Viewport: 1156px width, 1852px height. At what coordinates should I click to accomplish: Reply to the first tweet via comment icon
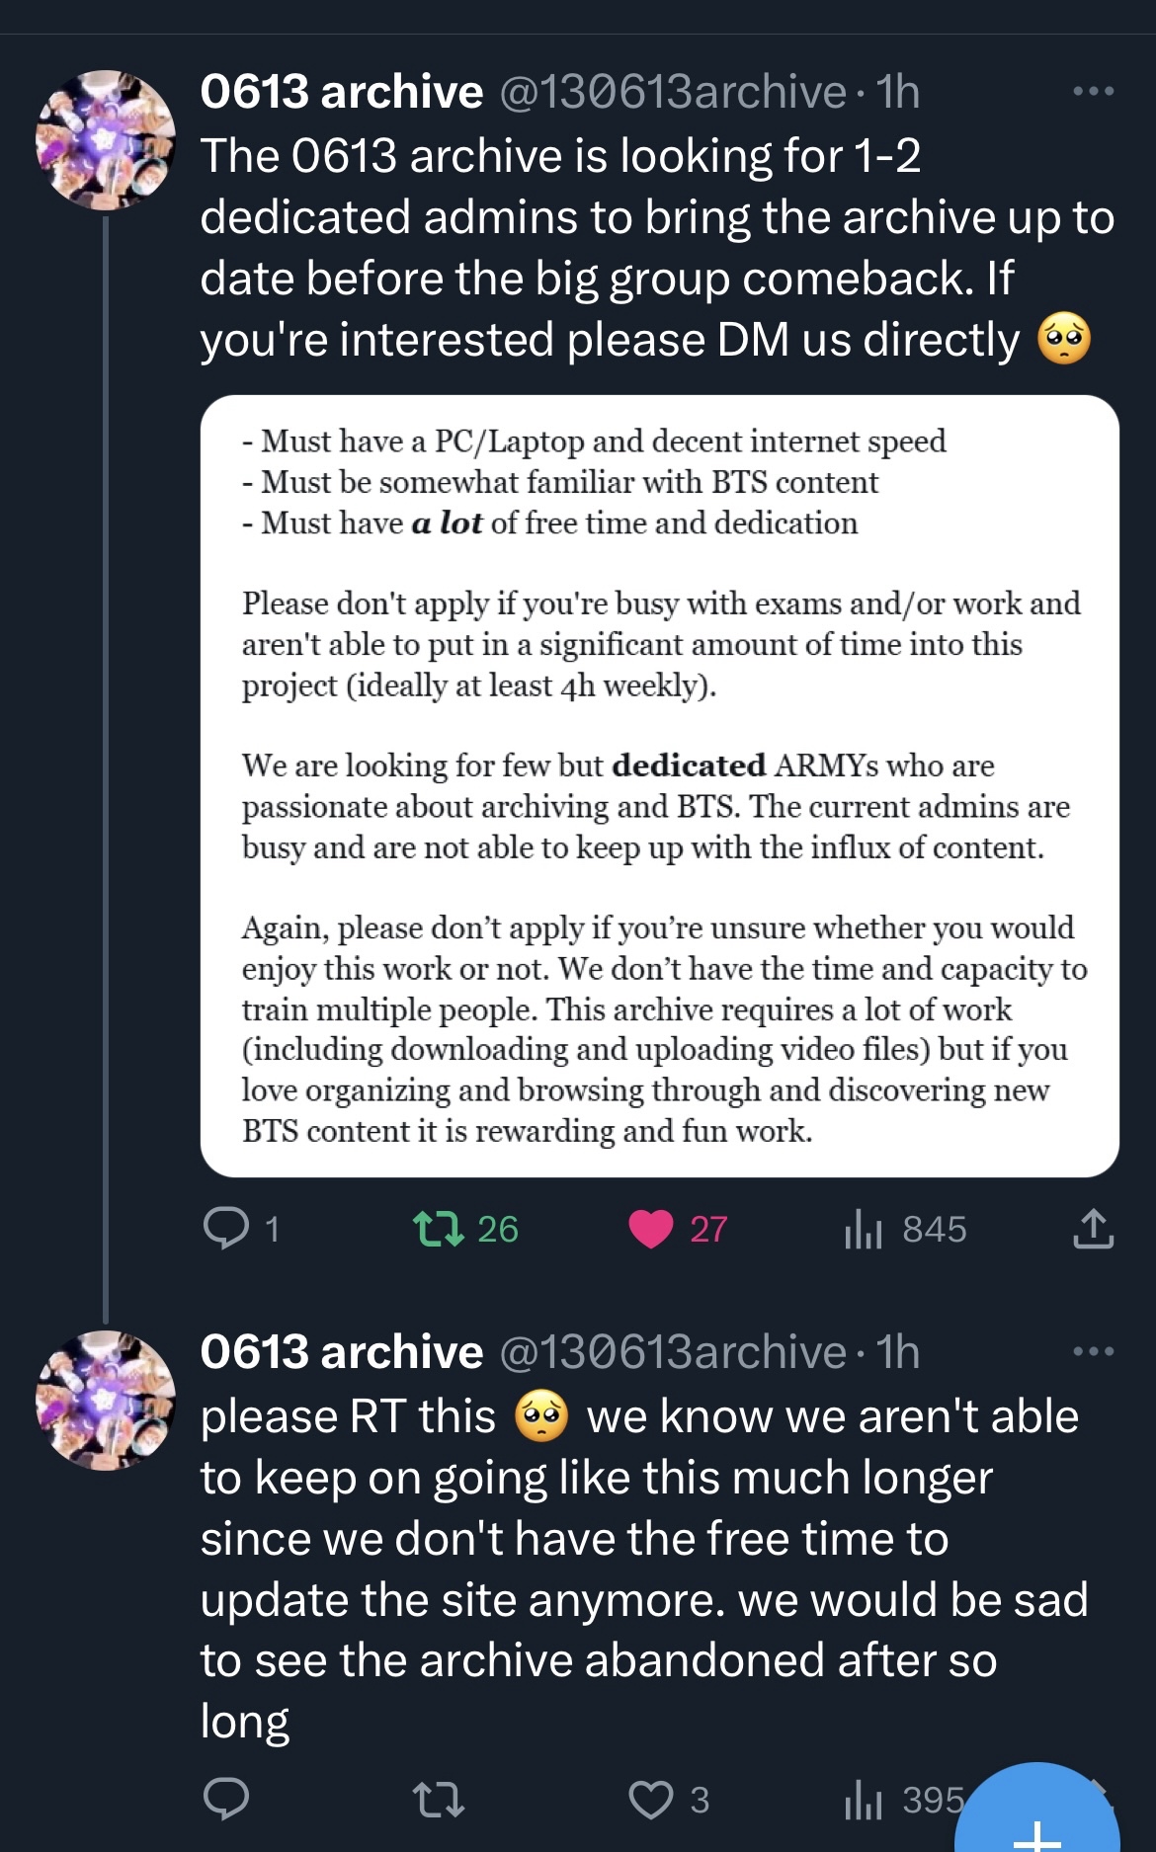tap(226, 1229)
